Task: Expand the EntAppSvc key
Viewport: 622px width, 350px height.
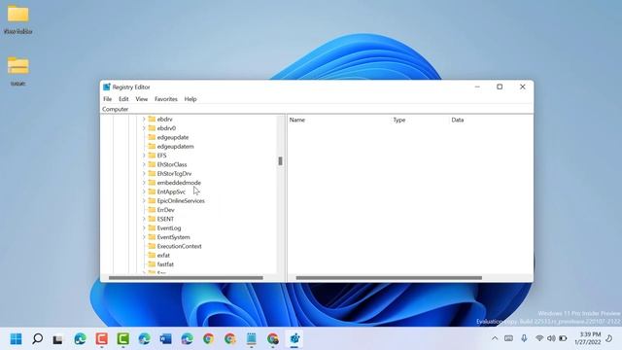Action: click(x=144, y=192)
